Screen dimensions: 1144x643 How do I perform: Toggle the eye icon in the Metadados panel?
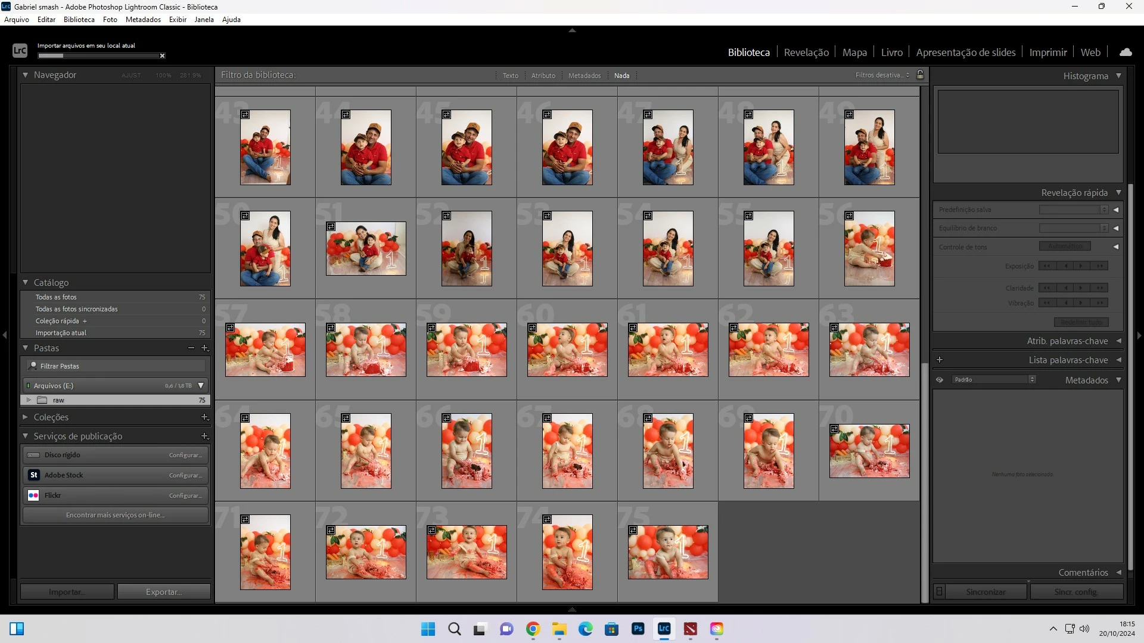tap(940, 380)
